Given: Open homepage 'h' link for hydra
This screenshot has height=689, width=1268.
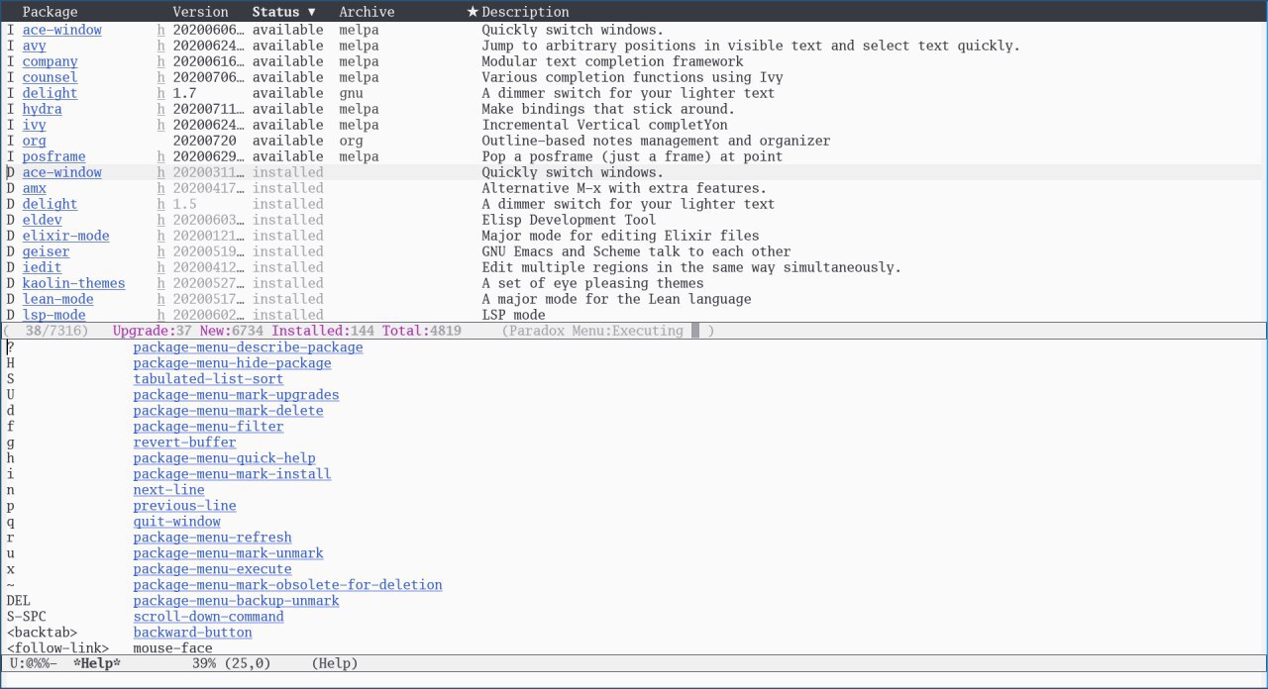Looking at the screenshot, I should click(x=160, y=109).
